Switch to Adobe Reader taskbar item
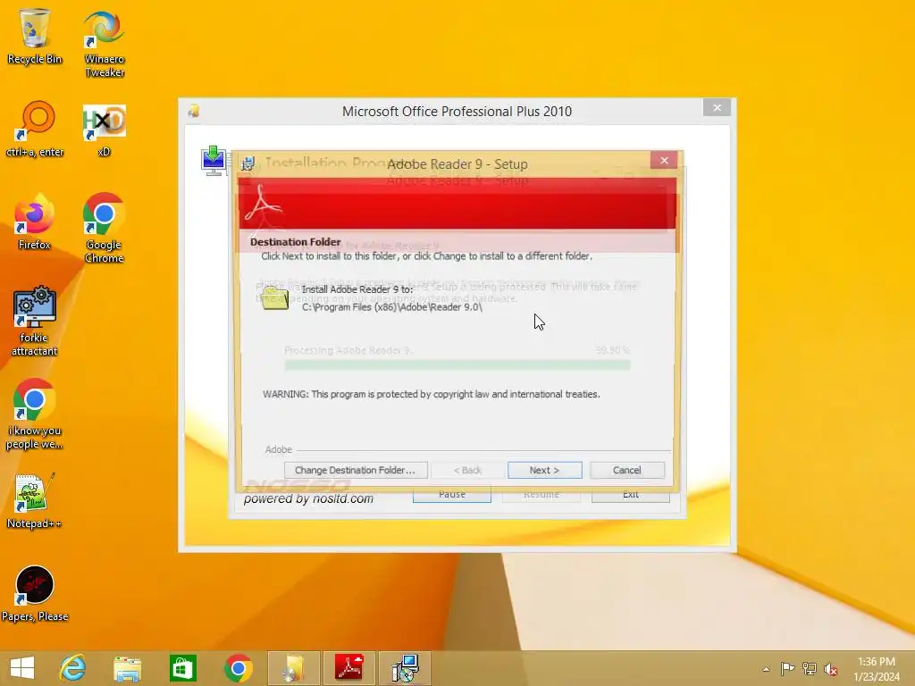 coord(349,668)
